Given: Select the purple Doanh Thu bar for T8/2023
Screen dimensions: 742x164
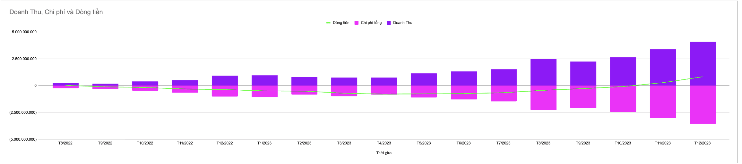Looking at the screenshot, I should pos(543,72).
